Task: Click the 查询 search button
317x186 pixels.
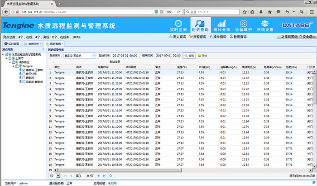Action: [189, 56]
